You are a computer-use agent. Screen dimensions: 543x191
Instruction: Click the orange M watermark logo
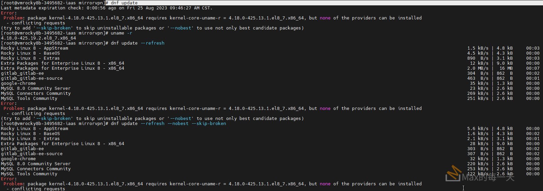453,173
